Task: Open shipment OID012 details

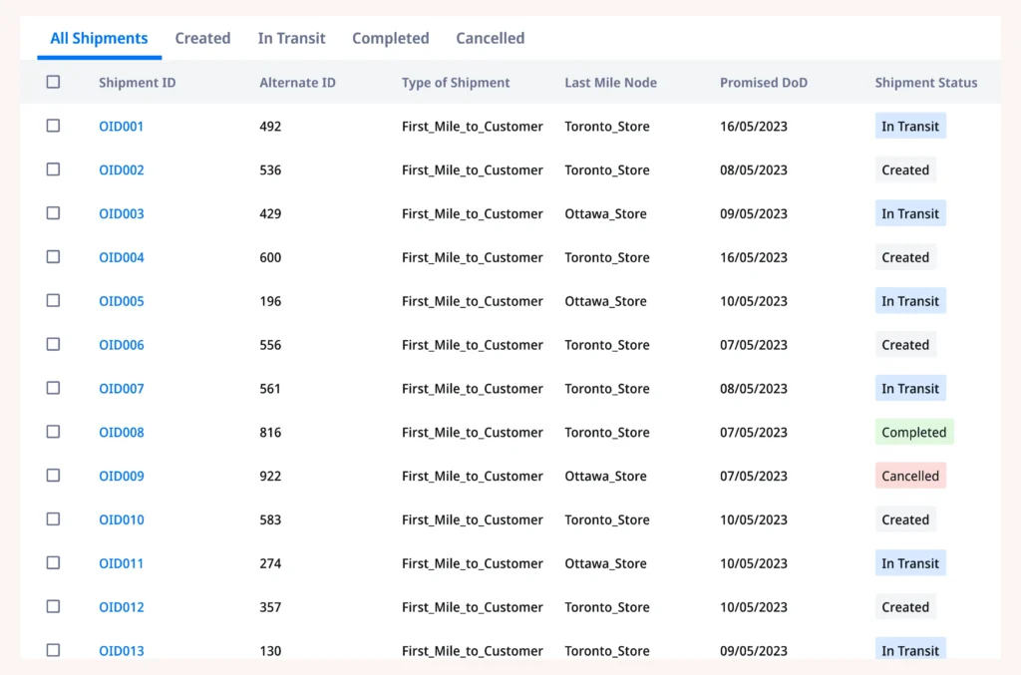Action: (x=121, y=606)
